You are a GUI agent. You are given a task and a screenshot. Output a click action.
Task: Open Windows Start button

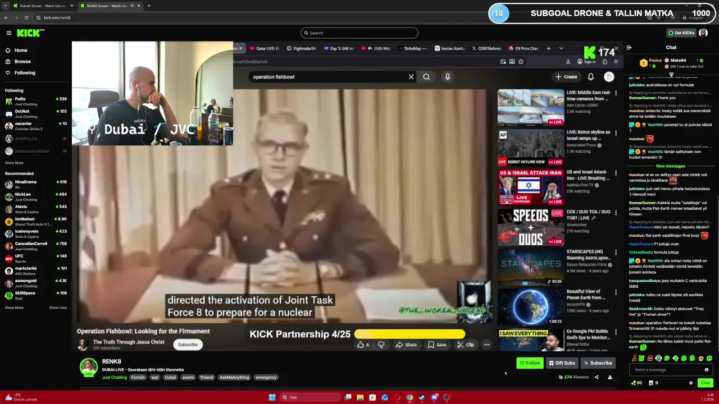[272, 397]
